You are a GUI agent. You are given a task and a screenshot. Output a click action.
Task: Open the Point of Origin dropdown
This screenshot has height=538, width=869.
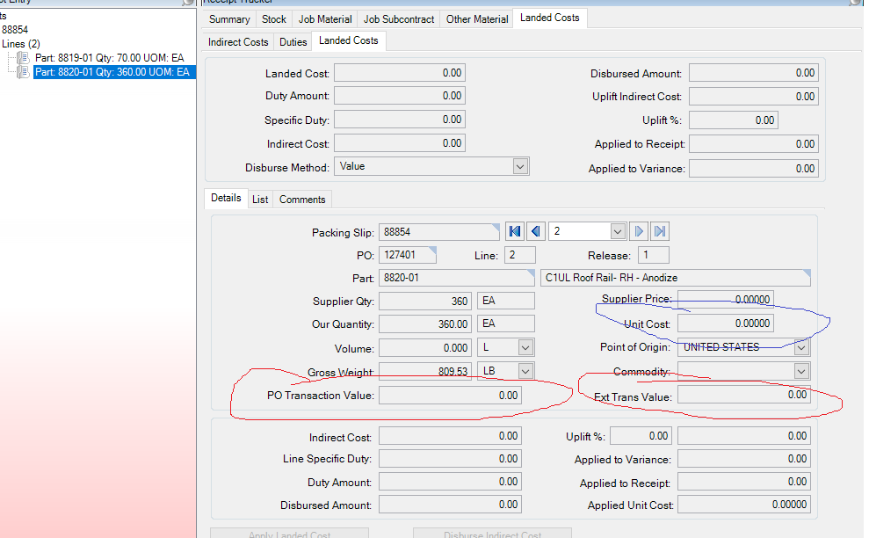801,347
